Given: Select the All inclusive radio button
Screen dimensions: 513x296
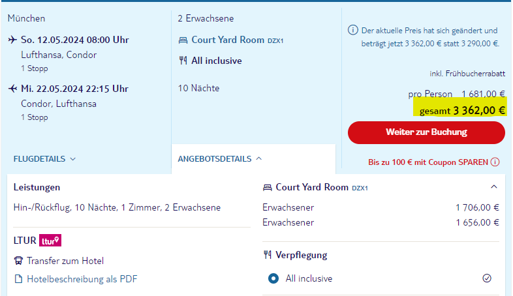Looking at the screenshot, I should (x=273, y=278).
